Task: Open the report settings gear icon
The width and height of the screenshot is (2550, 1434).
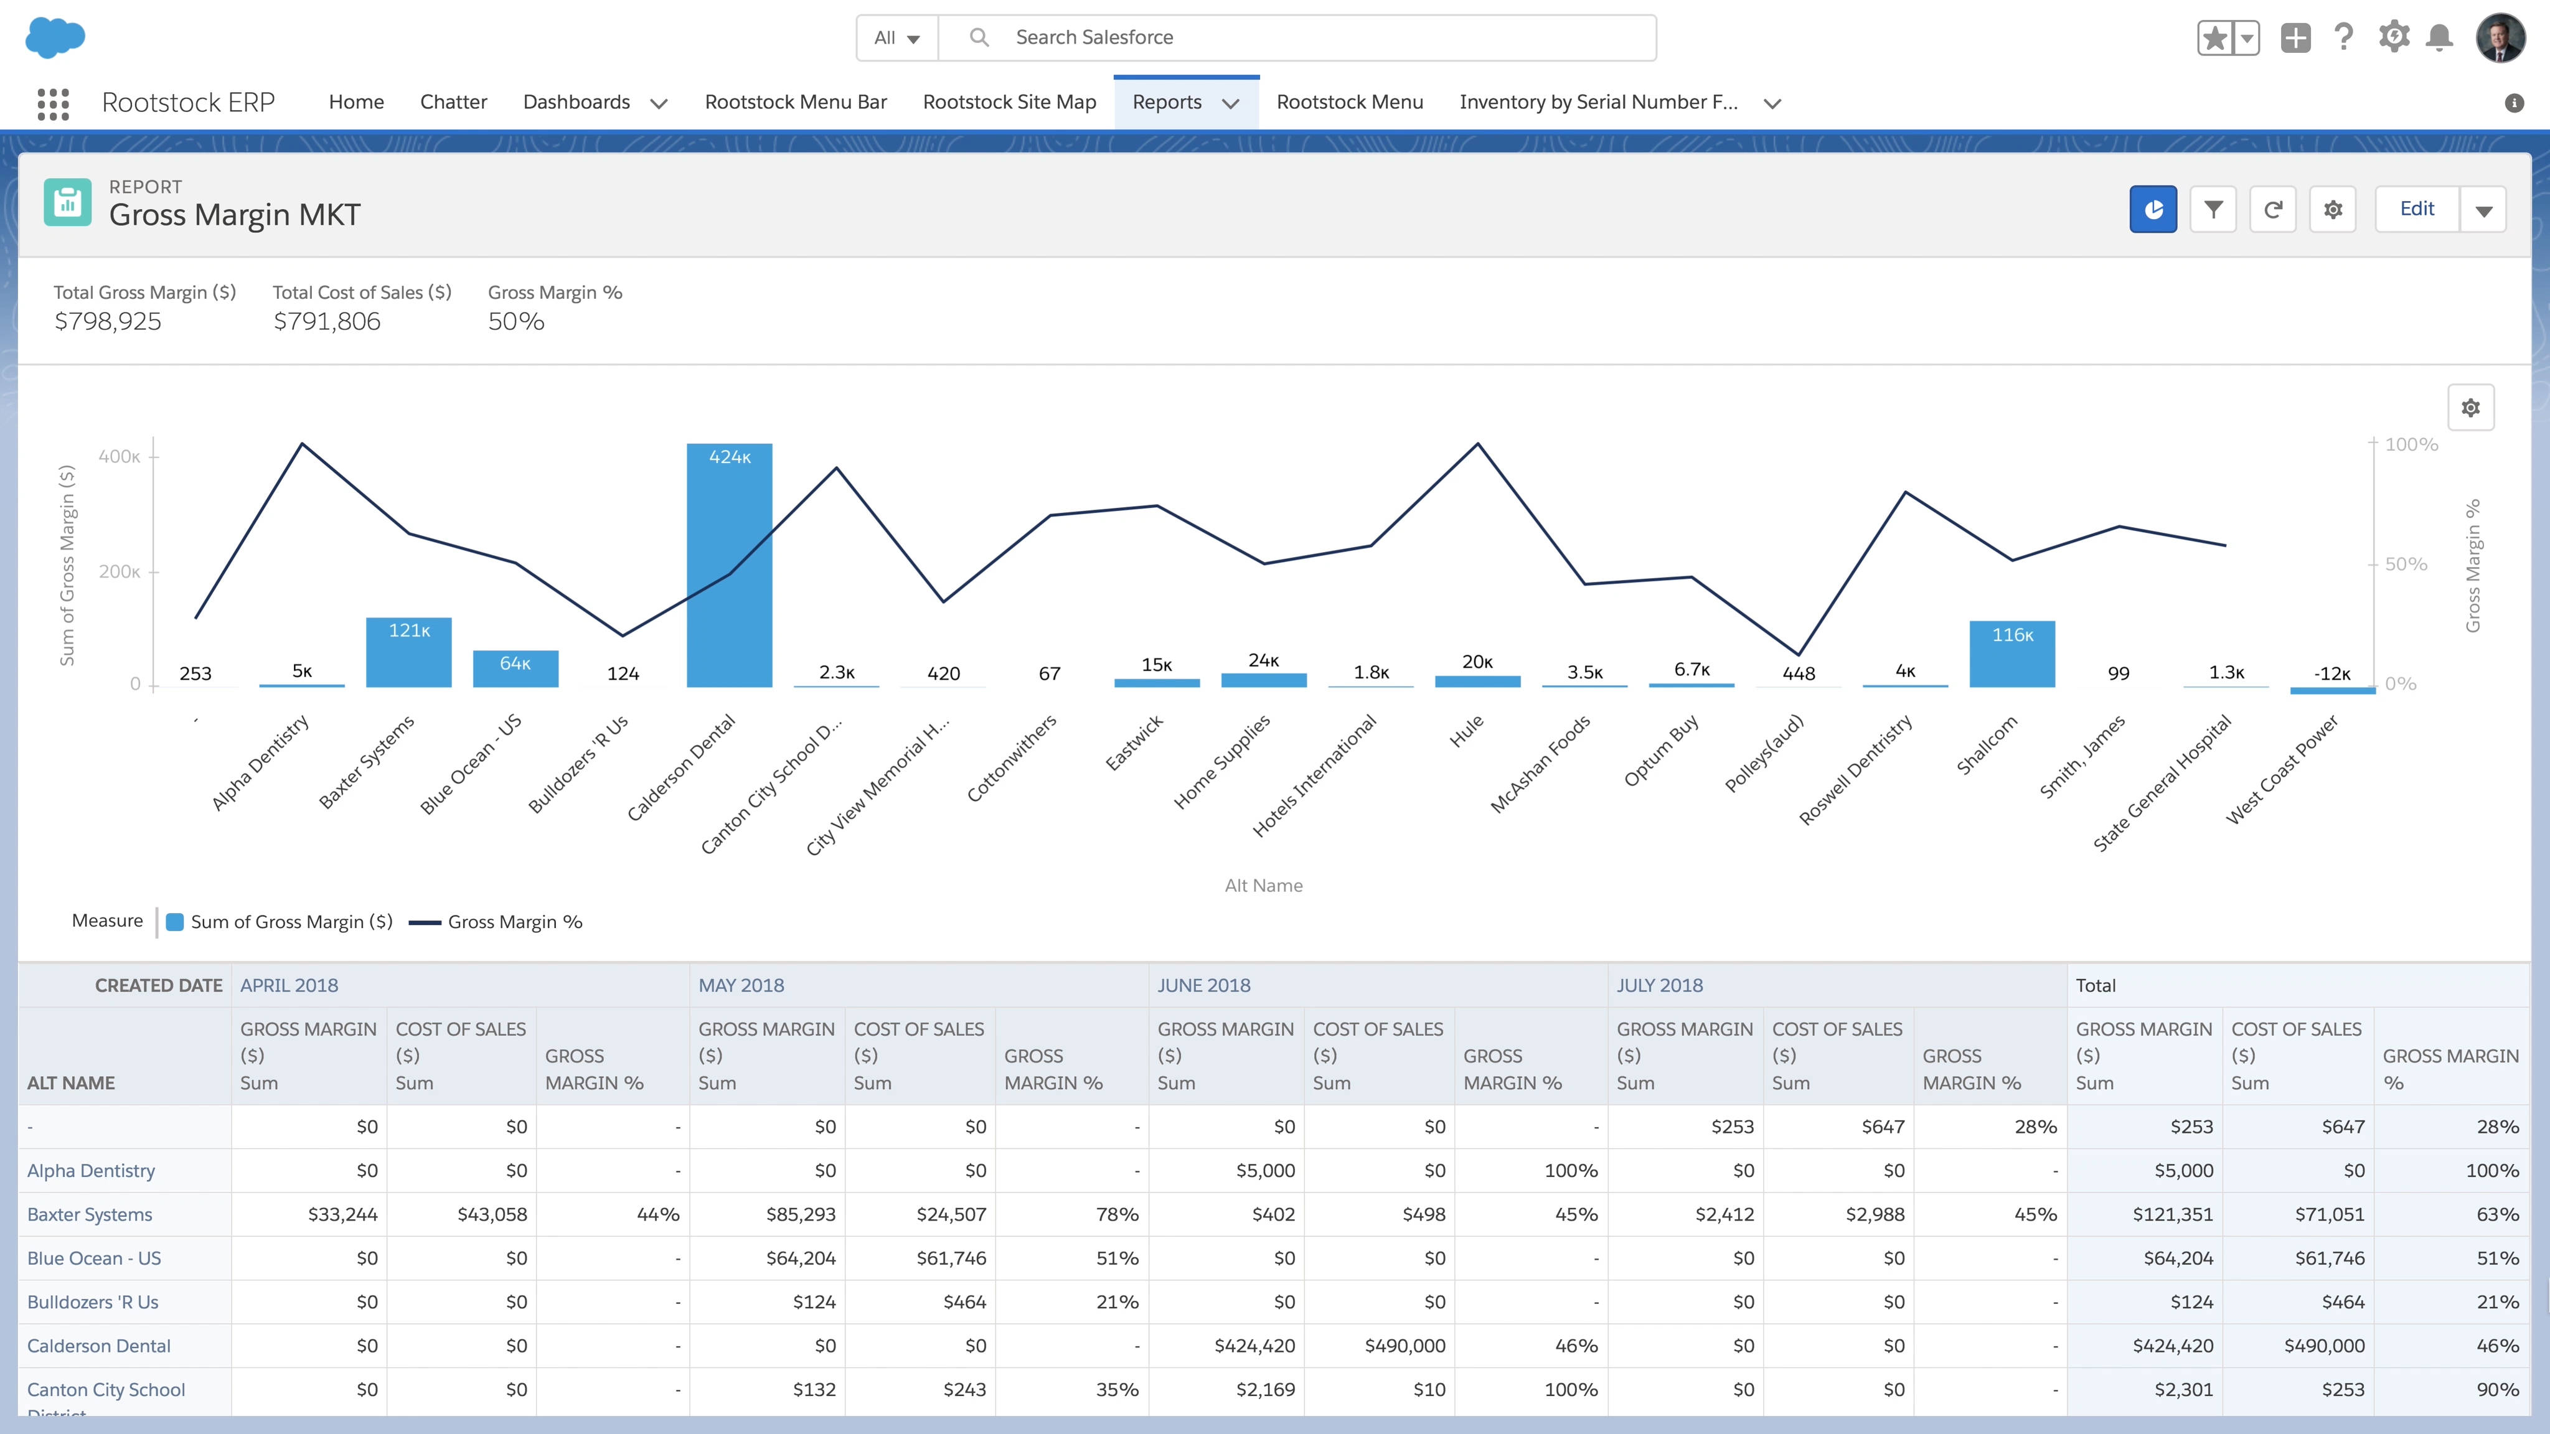Action: [x=2333, y=208]
